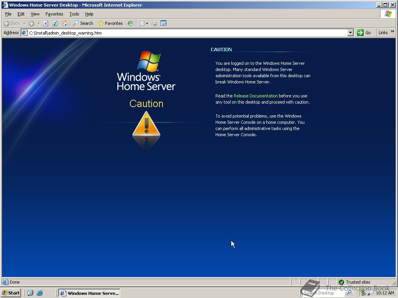
Task: Click the Refresh page icon
Action: [55, 23]
